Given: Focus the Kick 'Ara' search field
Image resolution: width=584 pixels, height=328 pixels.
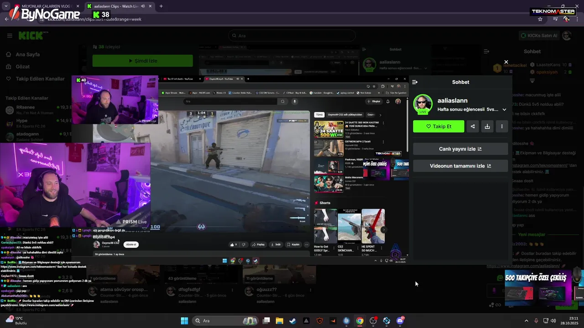Looking at the screenshot, I should click(x=292, y=36).
